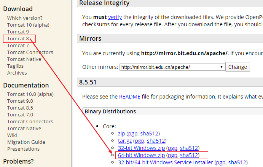Open Tomcat 10 (alpha) download page

point(28,25)
